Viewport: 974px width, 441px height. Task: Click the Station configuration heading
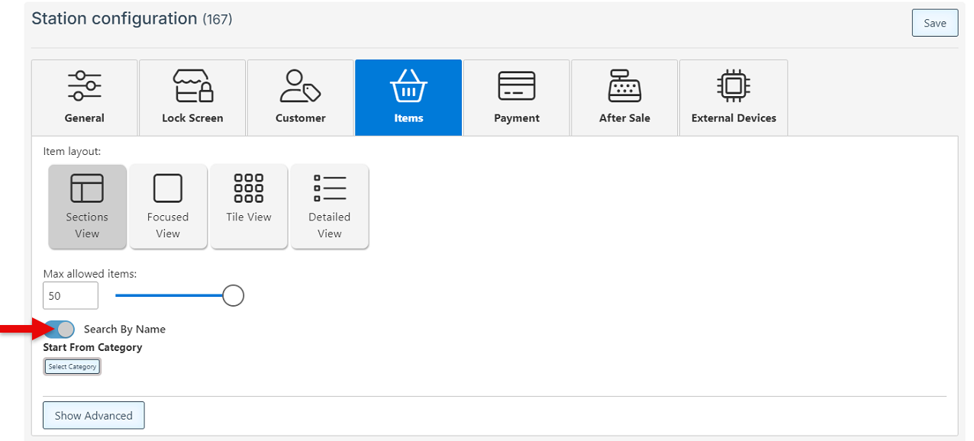point(114,19)
